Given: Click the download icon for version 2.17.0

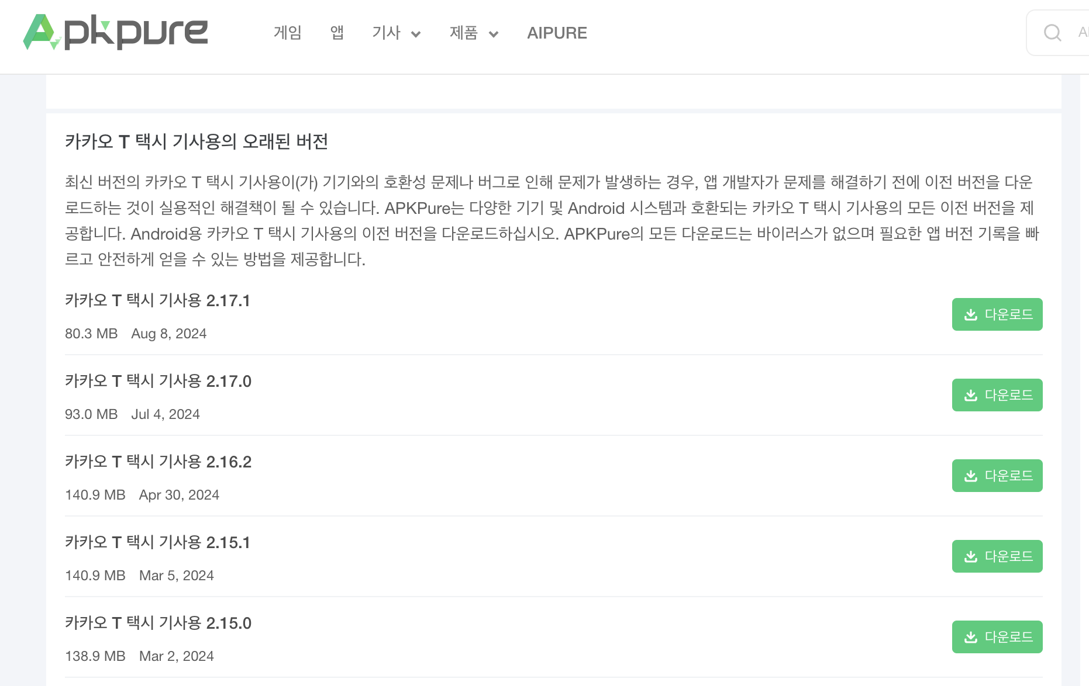Looking at the screenshot, I should (x=971, y=395).
